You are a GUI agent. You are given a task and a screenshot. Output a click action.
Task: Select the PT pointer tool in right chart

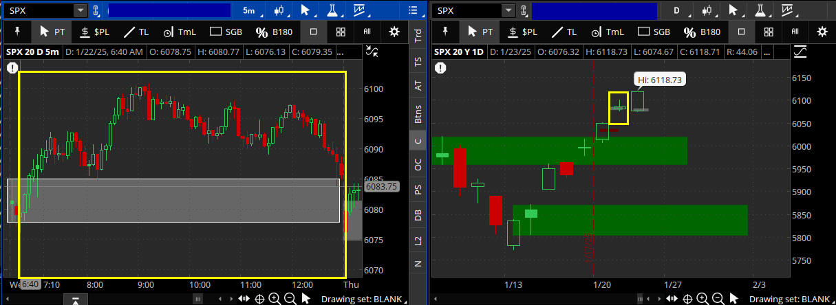(480, 32)
